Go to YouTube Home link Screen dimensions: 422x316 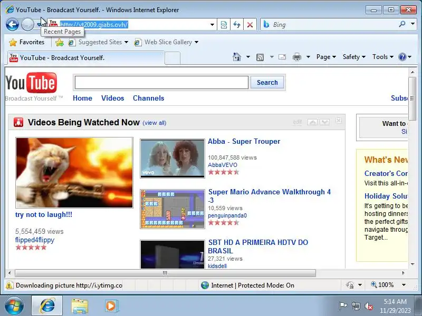tap(82, 98)
